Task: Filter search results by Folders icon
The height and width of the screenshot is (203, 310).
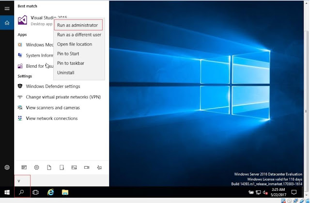Action: pyautogui.click(x=62, y=168)
